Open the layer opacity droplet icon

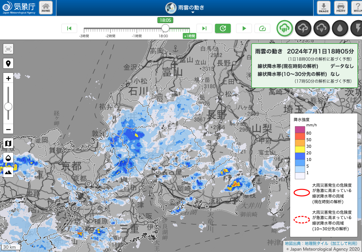click(8, 158)
